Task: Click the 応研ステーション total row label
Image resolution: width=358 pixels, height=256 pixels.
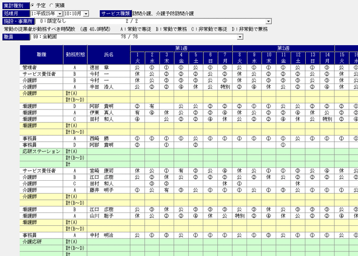Action: point(41,152)
